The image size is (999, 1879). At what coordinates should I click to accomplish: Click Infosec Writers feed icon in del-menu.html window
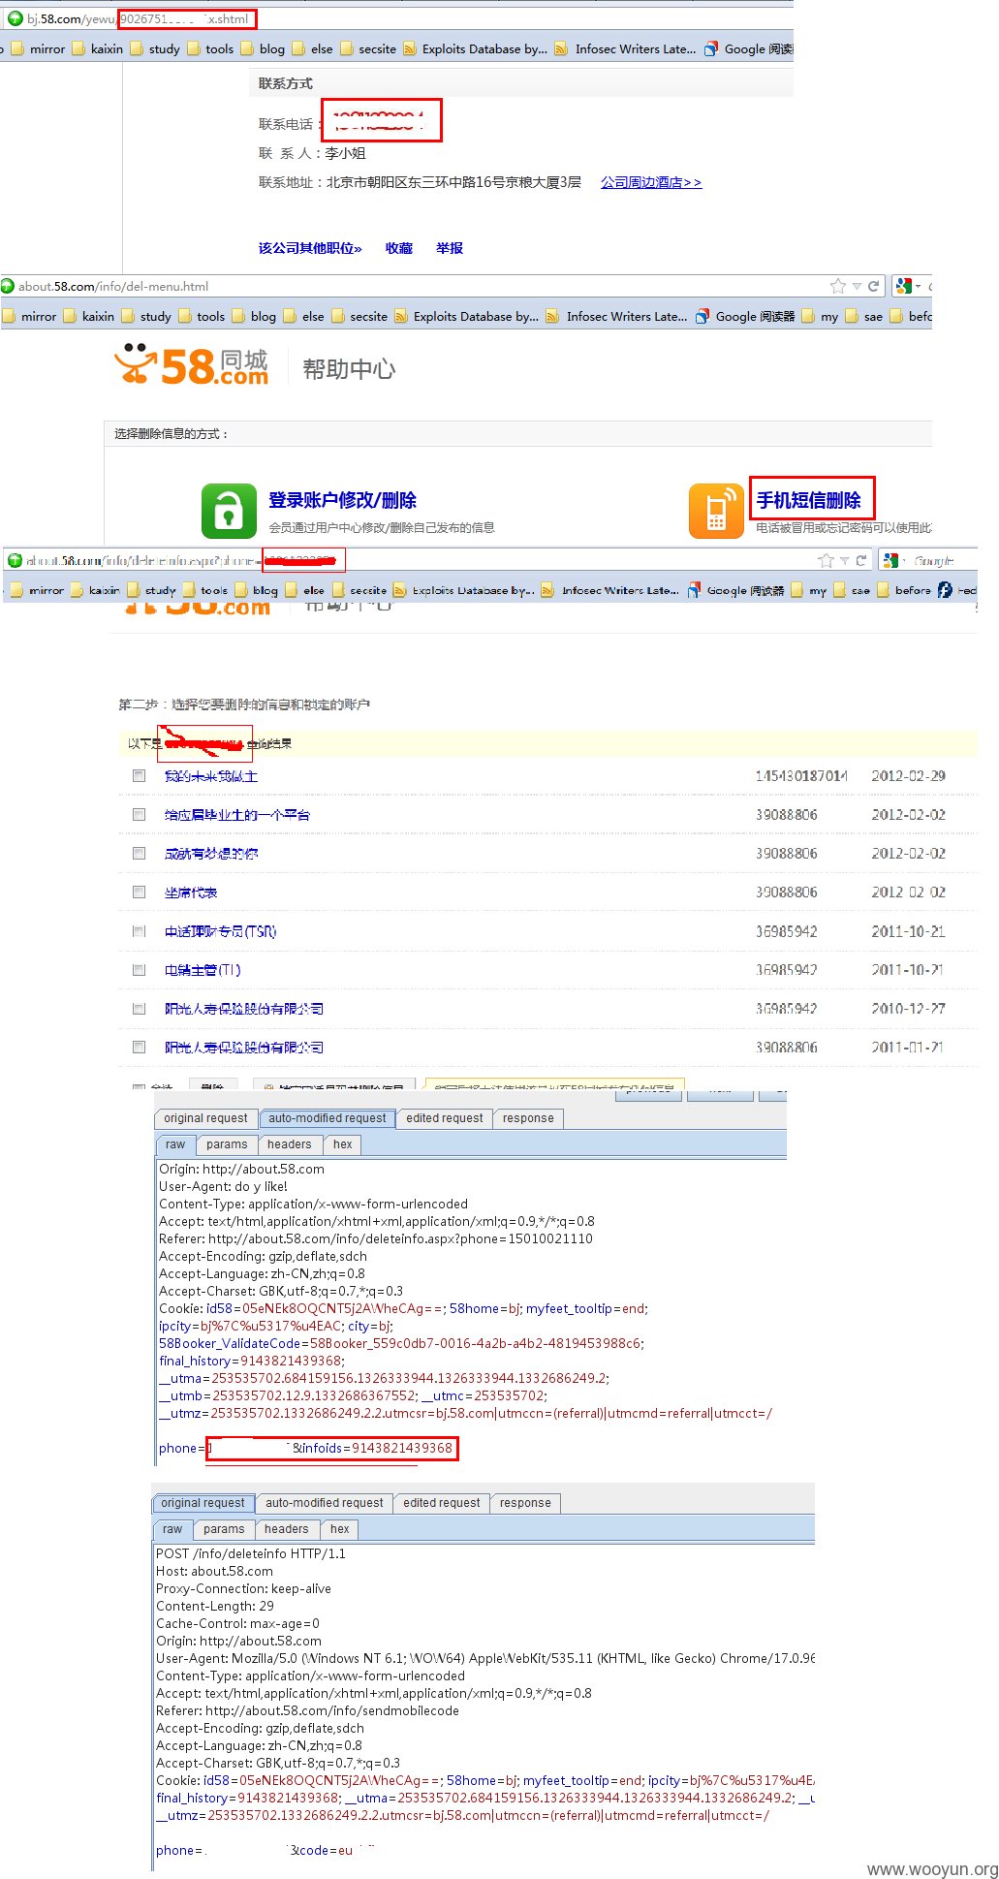click(x=552, y=316)
